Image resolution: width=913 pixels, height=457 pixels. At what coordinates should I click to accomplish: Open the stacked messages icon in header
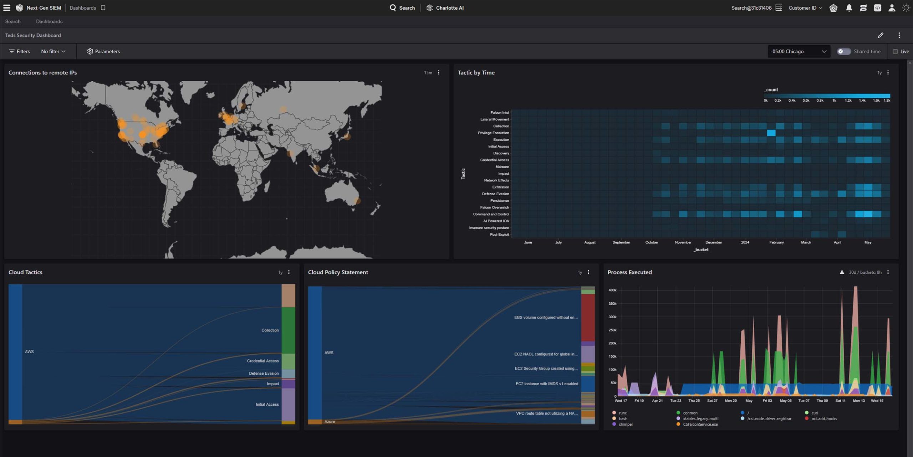[x=863, y=7]
